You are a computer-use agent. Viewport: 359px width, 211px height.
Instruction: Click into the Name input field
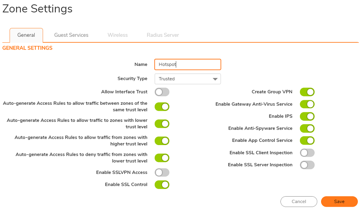[187, 64]
